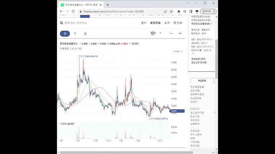The image size is (275, 154).
Task: Open 포스코케미칼 in recent list
Action: point(197,112)
